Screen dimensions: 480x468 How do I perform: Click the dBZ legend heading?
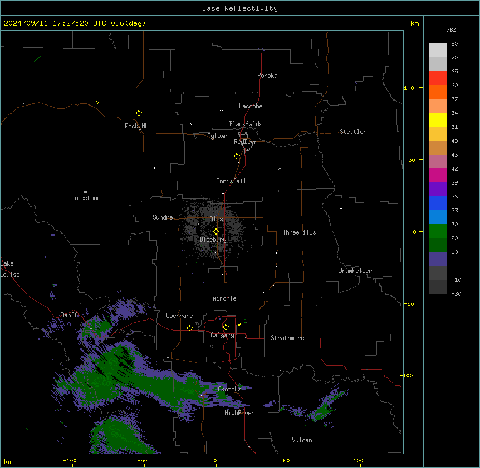[x=451, y=30]
